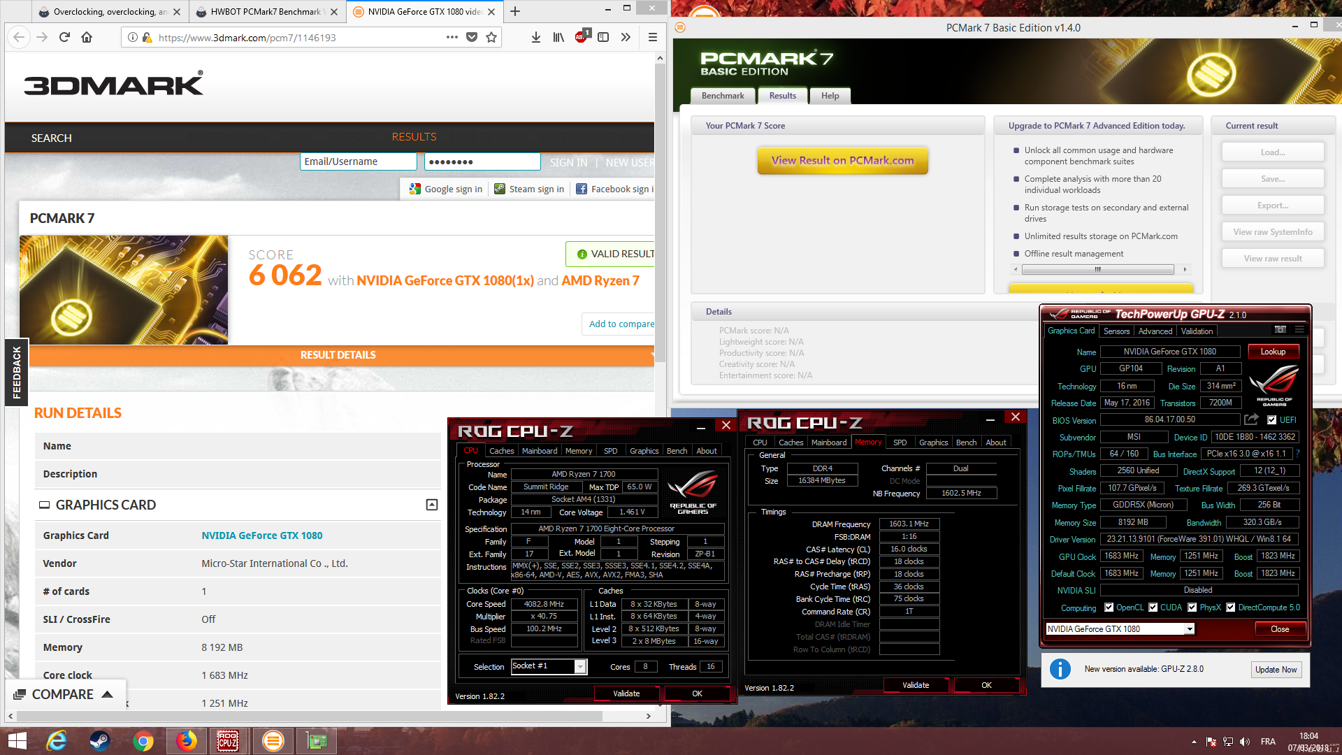Viewport: 1342px width, 755px height.
Task: Switch to PCMark 7 Benchmark tab
Action: click(x=723, y=96)
